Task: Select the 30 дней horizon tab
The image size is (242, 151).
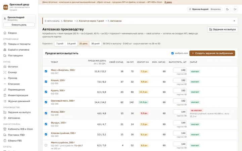Action: pyautogui.click(x=95, y=44)
